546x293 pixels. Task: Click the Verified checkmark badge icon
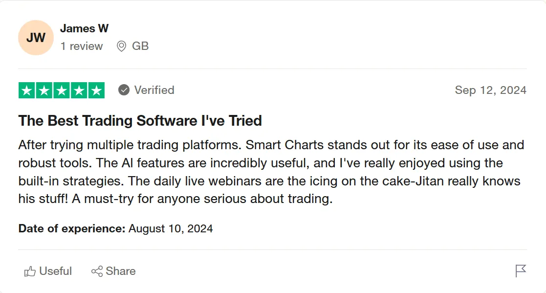(124, 90)
